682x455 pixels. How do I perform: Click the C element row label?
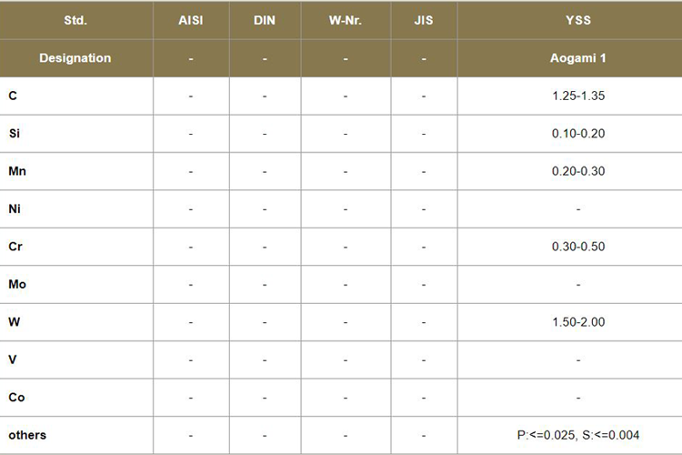tap(13, 96)
